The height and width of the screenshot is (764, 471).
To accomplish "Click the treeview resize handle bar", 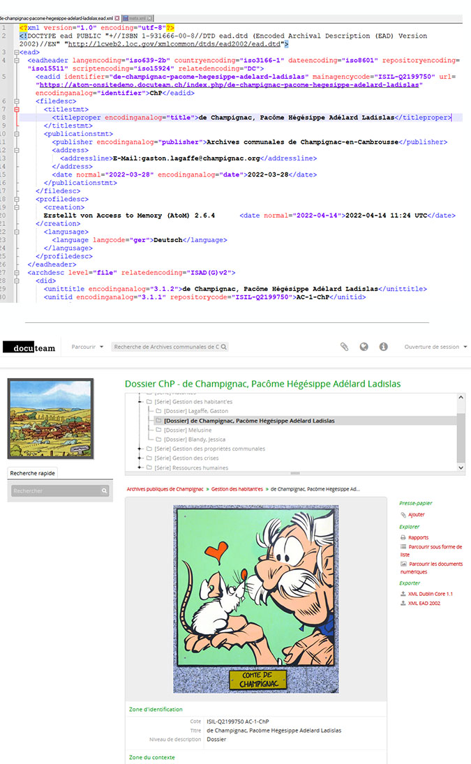I will [x=295, y=473].
